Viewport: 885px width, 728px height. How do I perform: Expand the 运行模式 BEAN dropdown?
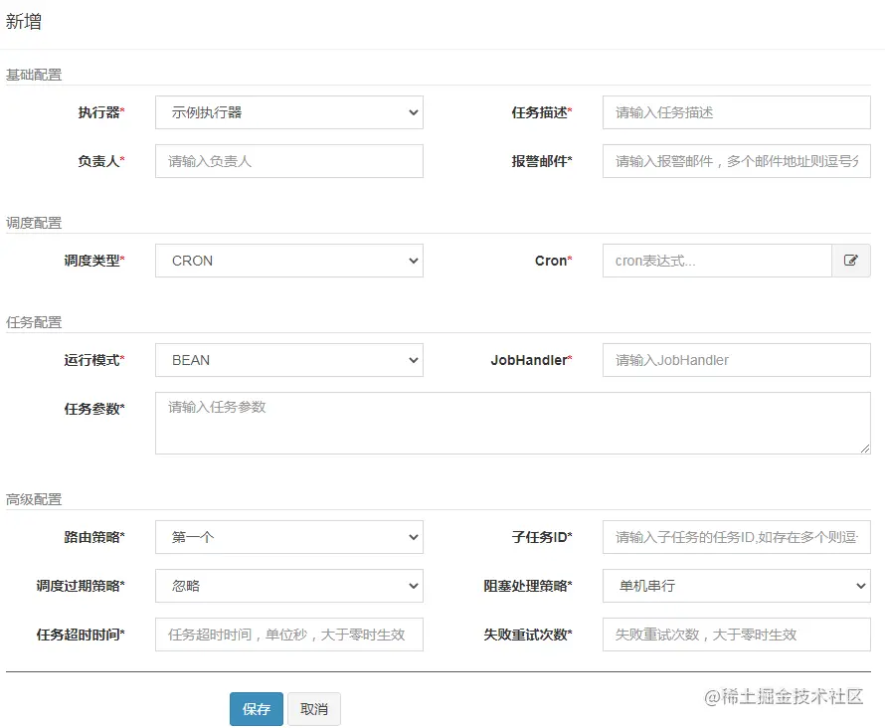289,360
